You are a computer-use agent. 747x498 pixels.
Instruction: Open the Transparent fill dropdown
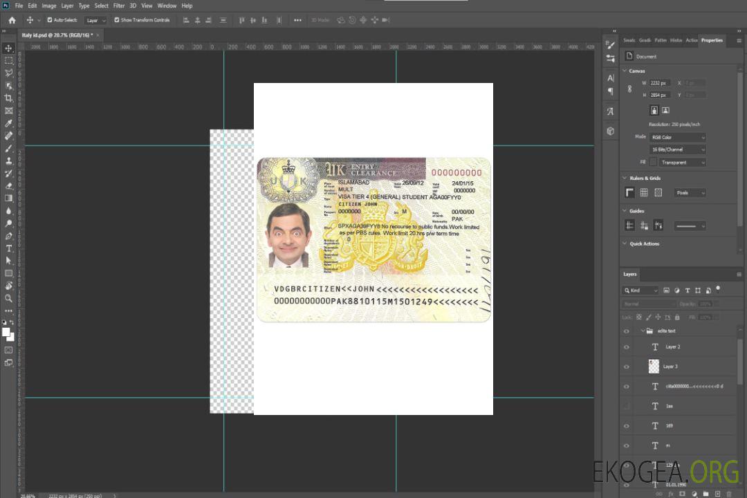683,163
